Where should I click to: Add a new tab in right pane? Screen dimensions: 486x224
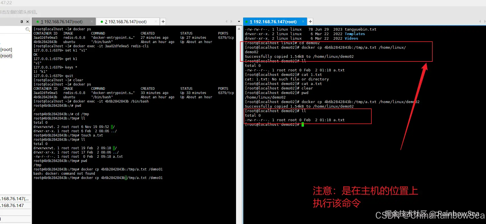point(310,22)
